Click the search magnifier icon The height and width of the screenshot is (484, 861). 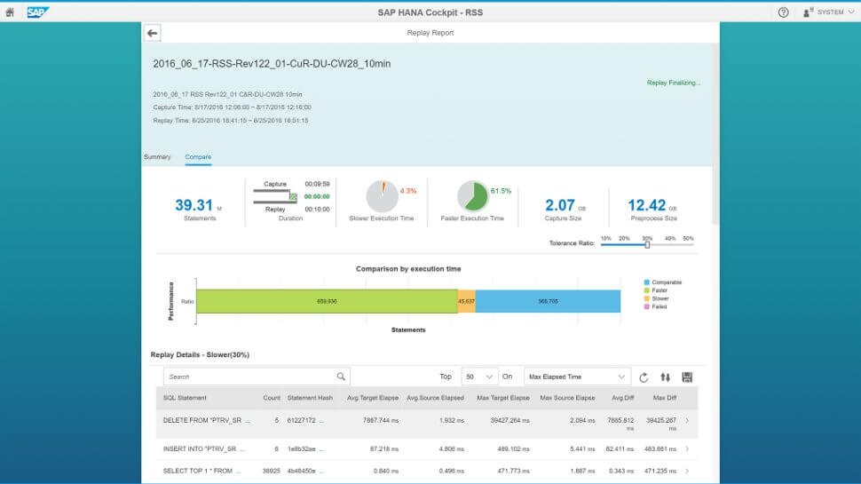pyautogui.click(x=341, y=377)
